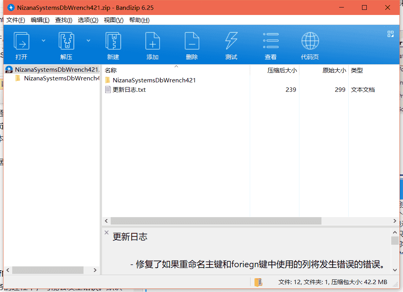Screen dimensions: 403x292
Task: Expand the Open button dropdown arrow
Action: (43, 41)
